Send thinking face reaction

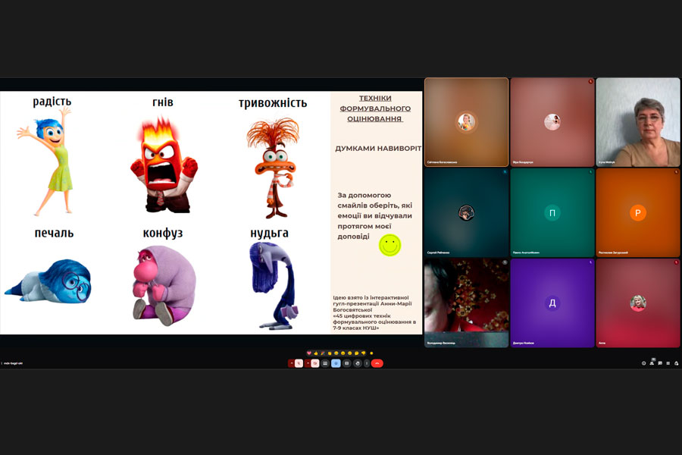point(357,353)
